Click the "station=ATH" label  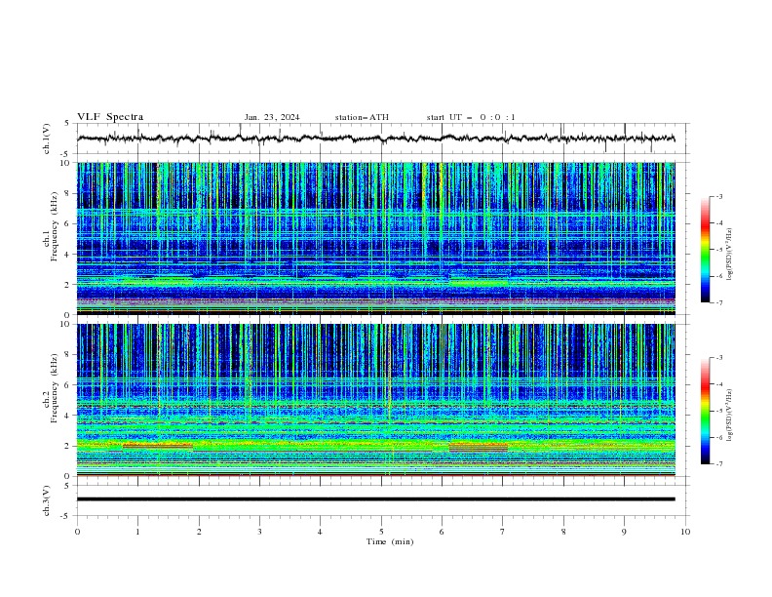362,117
